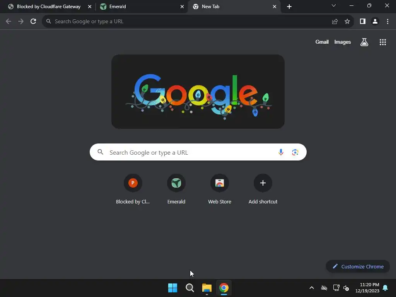This screenshot has height=297, width=396.
Task: Open the Emerald shortcut tile
Action: 176,189
